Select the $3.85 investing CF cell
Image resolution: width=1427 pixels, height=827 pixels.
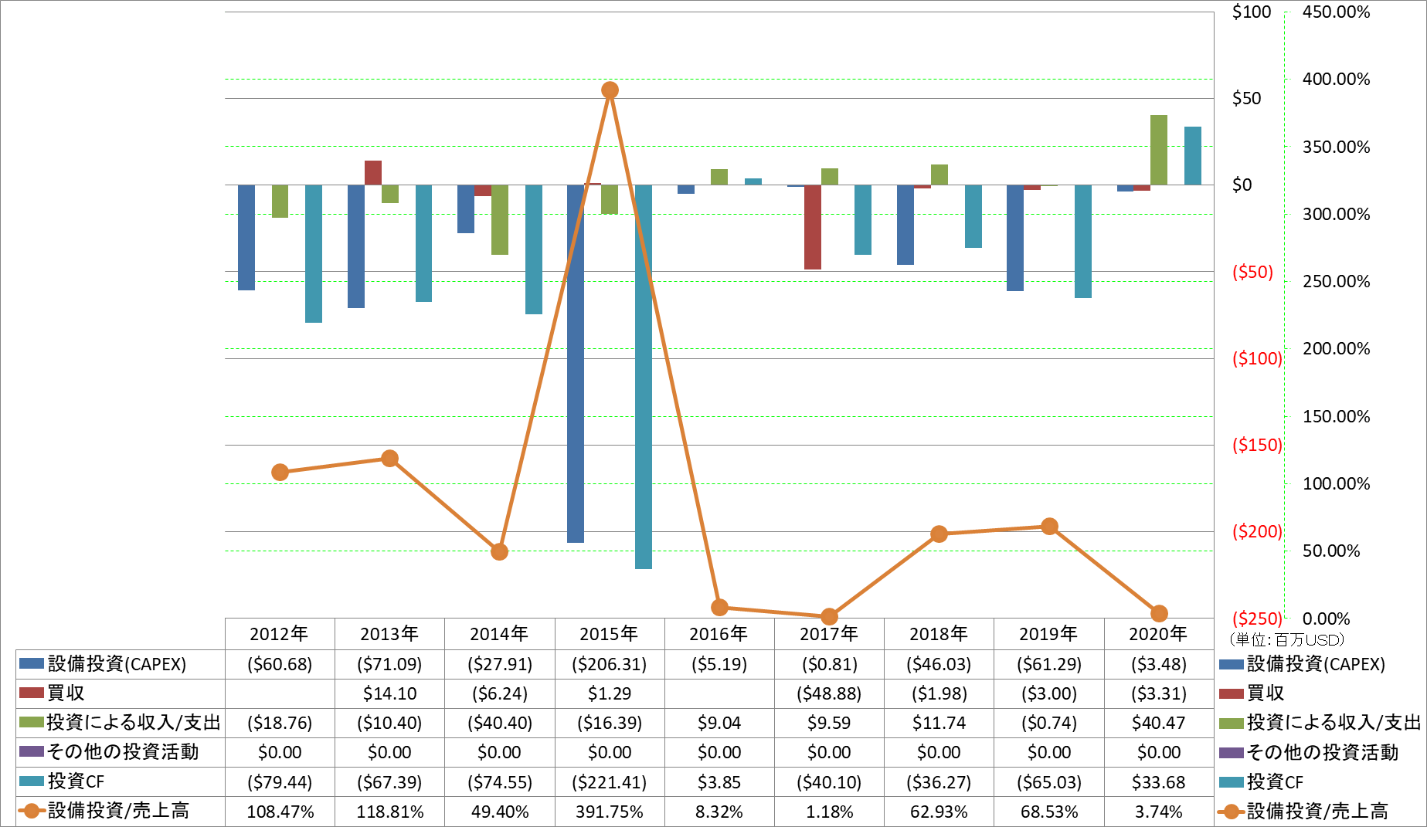click(719, 782)
